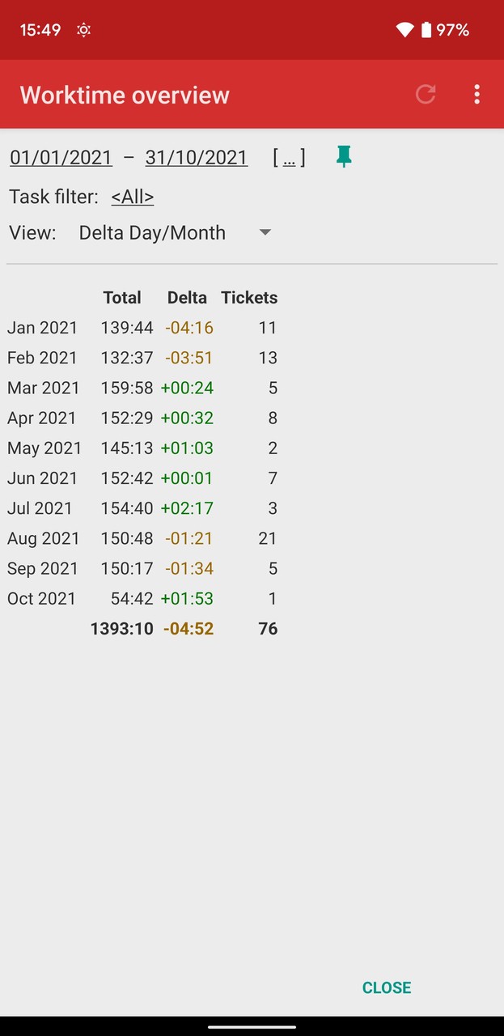The width and height of the screenshot is (504, 1036).
Task: Tap the Wi-Fi status icon
Action: pos(404,30)
